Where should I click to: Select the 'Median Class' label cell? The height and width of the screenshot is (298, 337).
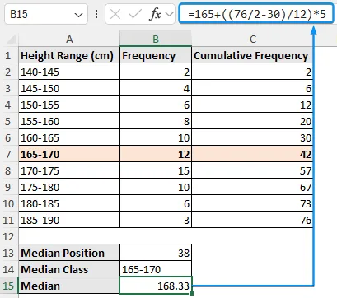tap(69, 269)
